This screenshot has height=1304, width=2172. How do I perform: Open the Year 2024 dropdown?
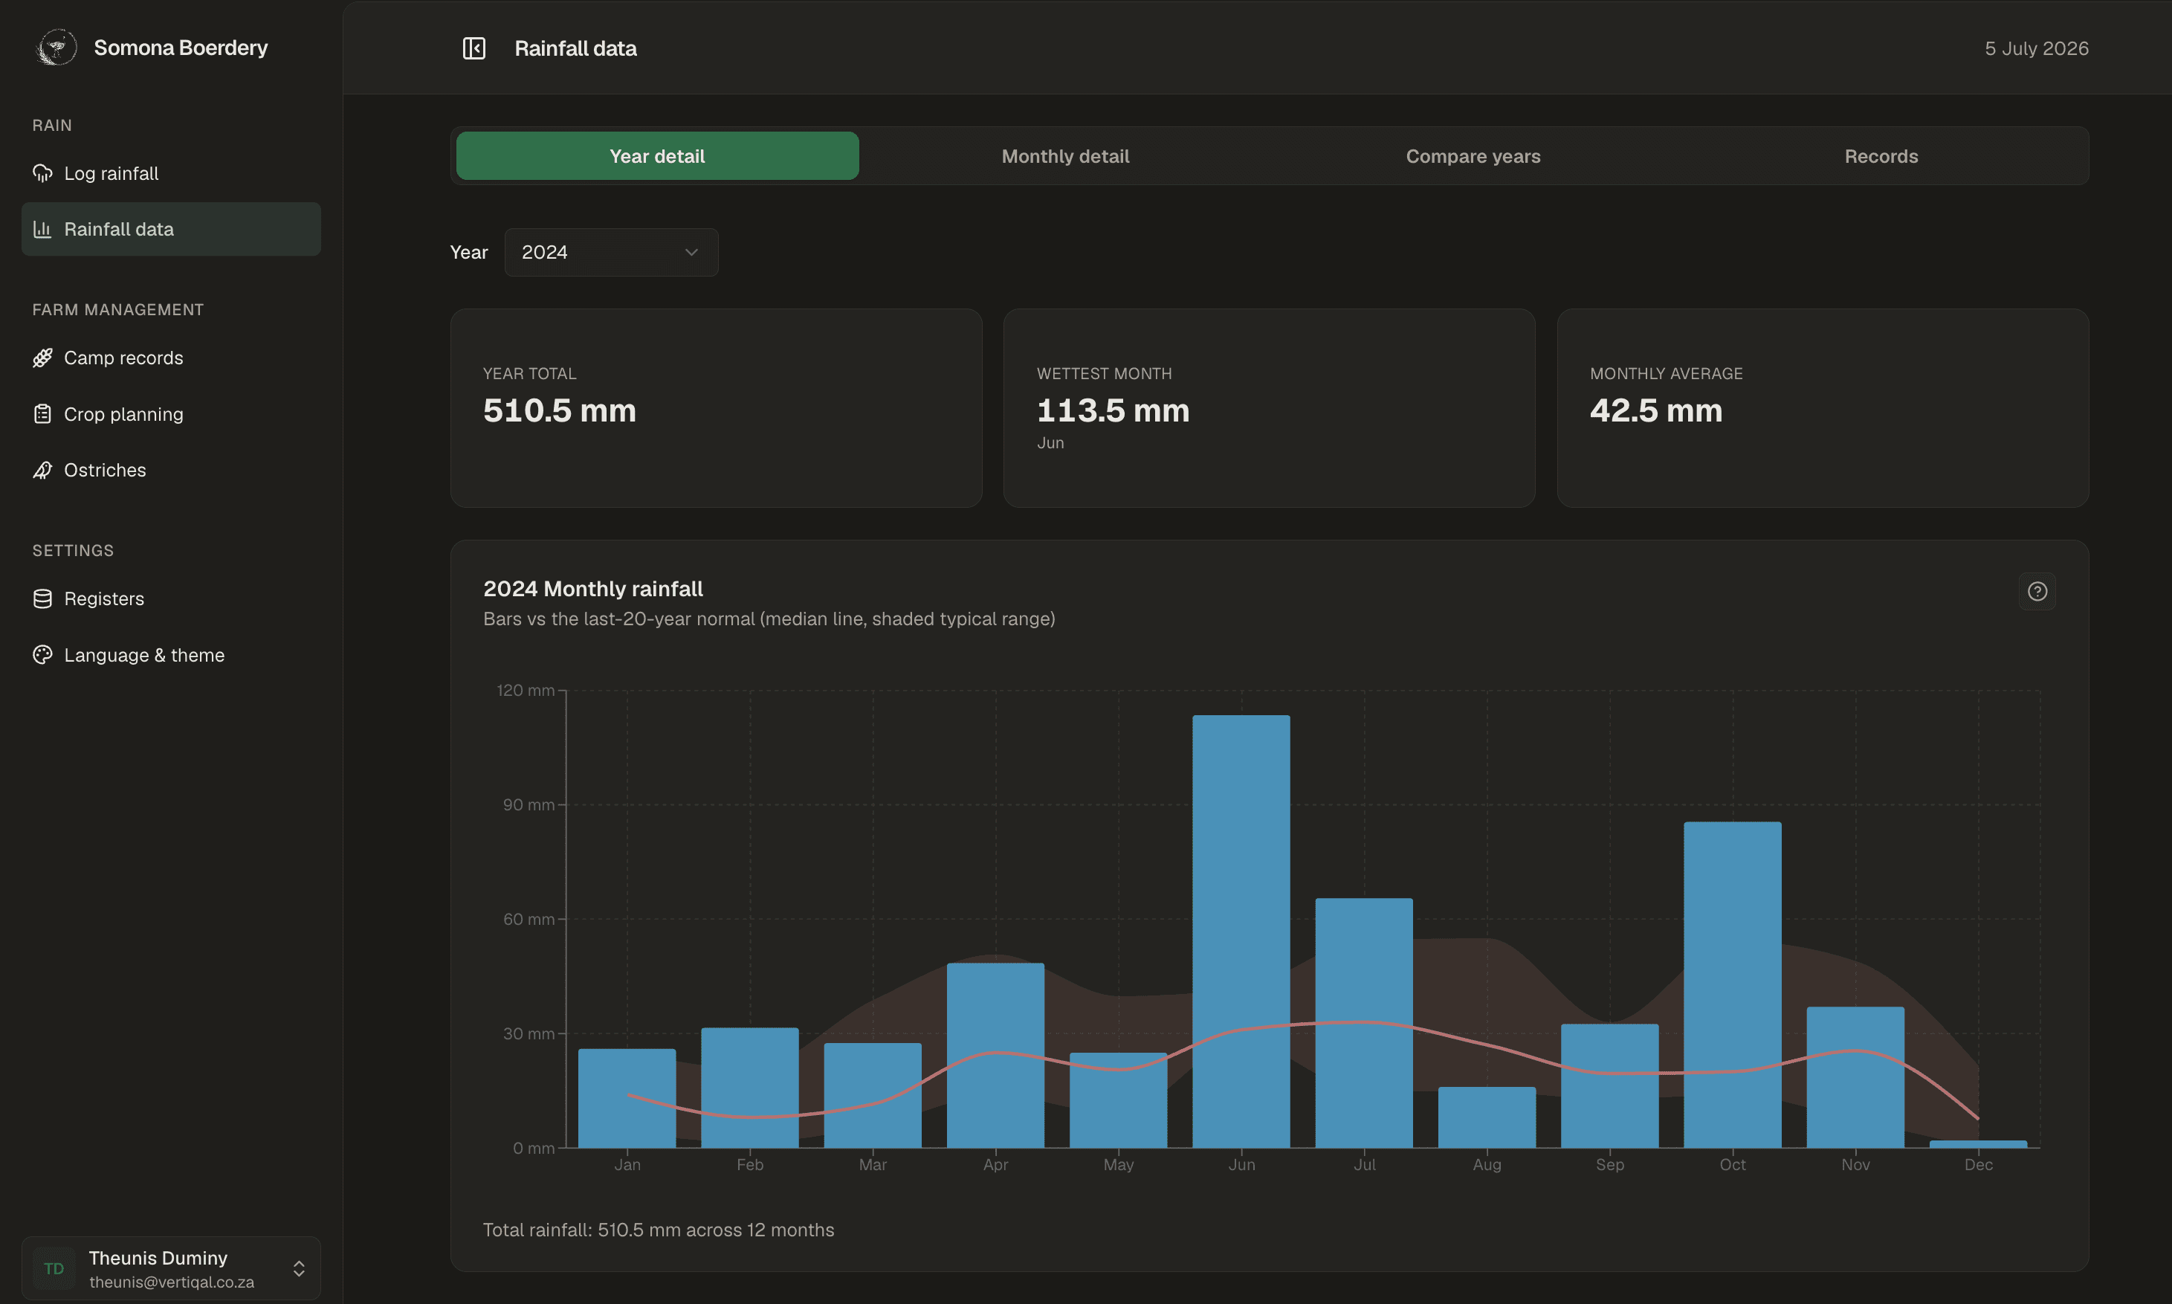click(x=611, y=252)
